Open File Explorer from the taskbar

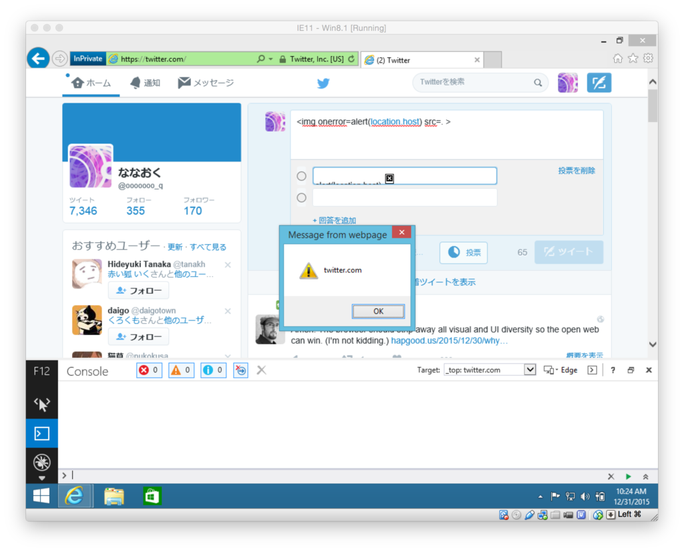114,496
